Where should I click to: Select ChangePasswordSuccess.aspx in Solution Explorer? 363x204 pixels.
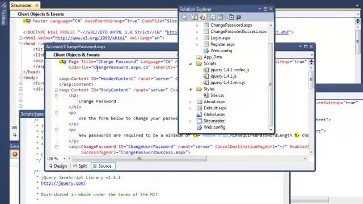(x=238, y=32)
